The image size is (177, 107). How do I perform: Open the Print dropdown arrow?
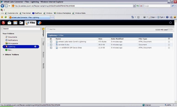[x=147, y=17]
